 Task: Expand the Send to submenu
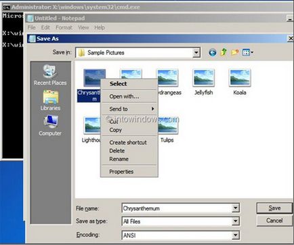click(x=129, y=109)
